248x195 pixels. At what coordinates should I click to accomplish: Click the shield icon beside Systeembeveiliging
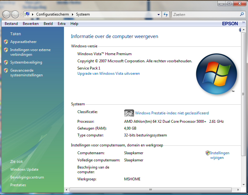click(x=6, y=62)
